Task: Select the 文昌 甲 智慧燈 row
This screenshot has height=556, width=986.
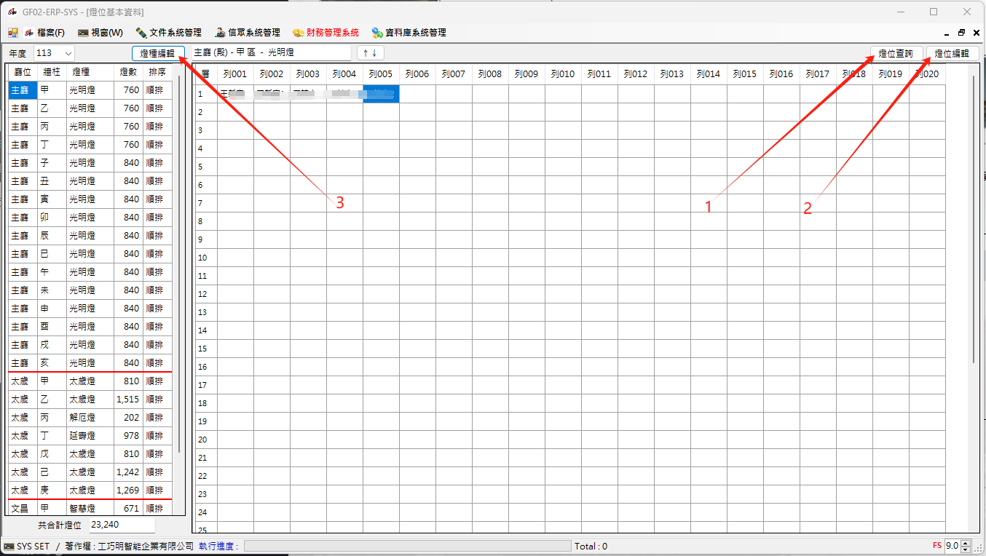Action: (90, 509)
